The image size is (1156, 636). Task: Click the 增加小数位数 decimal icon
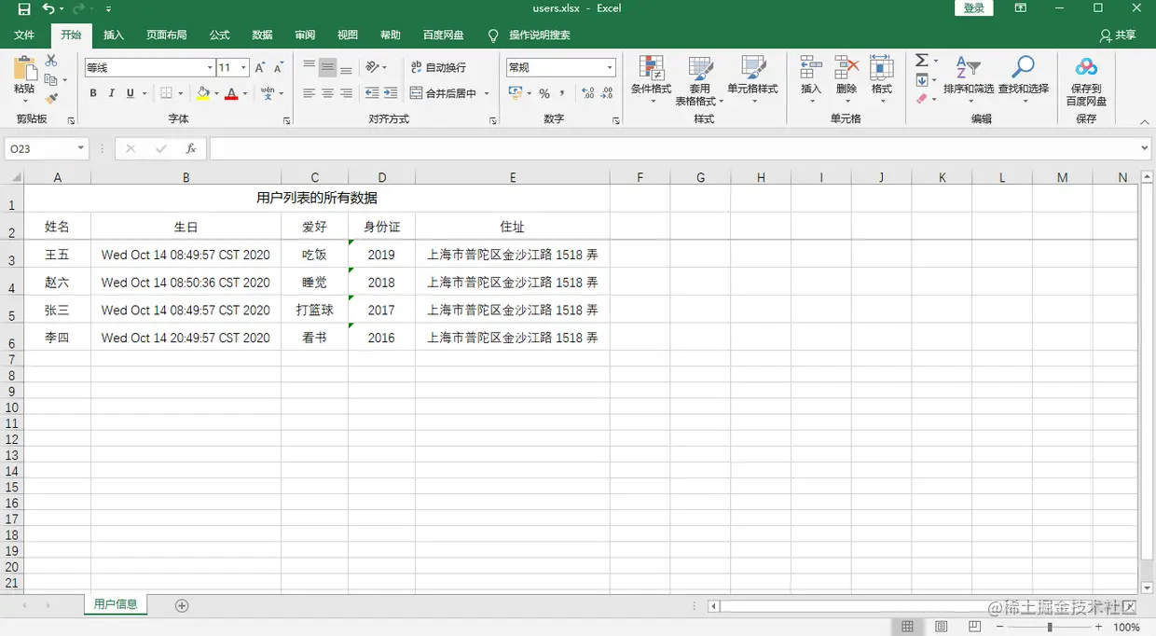coord(587,93)
